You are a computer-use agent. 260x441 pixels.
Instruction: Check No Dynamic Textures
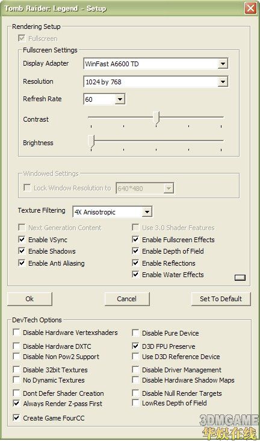tap(16, 380)
